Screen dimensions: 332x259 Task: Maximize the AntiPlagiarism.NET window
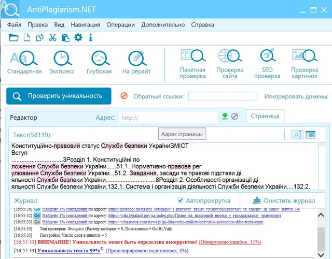click(x=313, y=10)
